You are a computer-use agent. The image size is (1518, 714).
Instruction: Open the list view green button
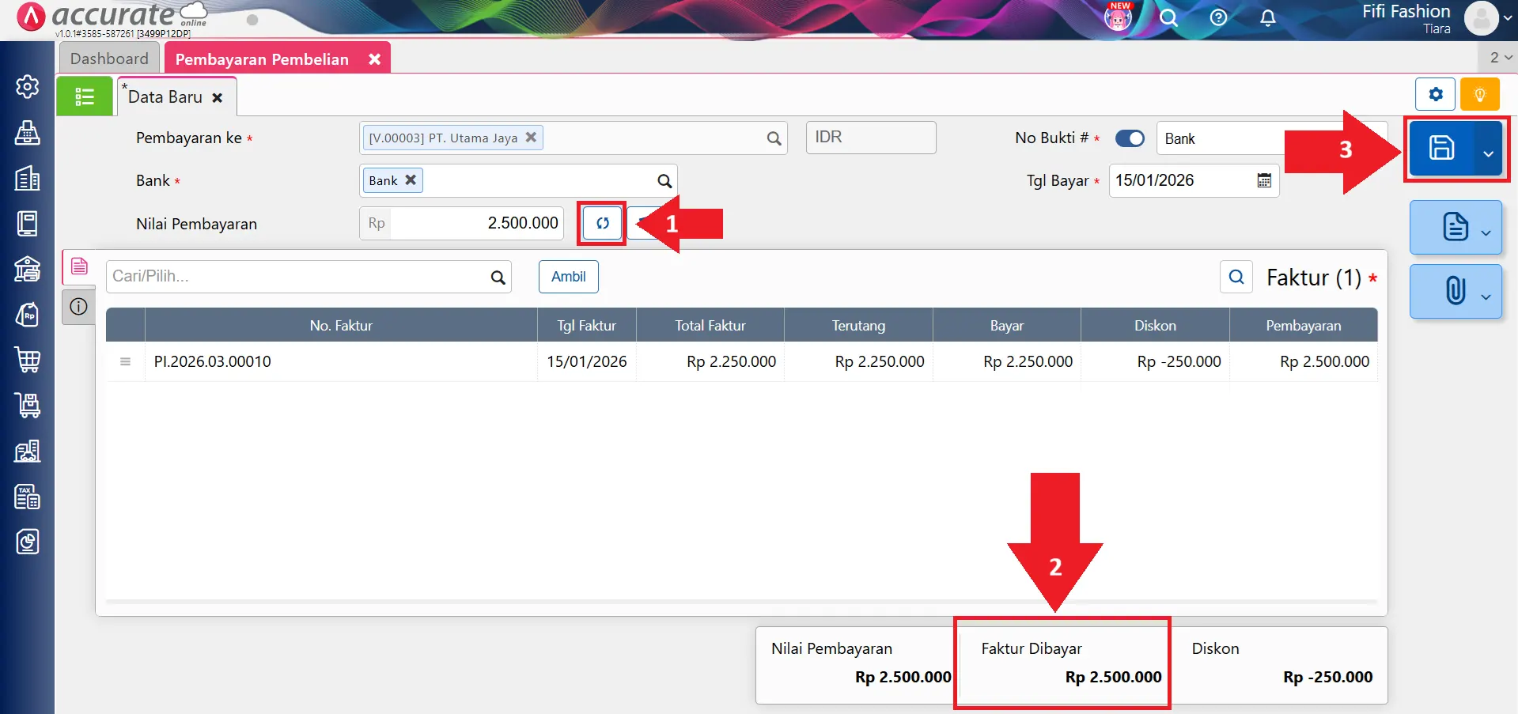point(85,96)
